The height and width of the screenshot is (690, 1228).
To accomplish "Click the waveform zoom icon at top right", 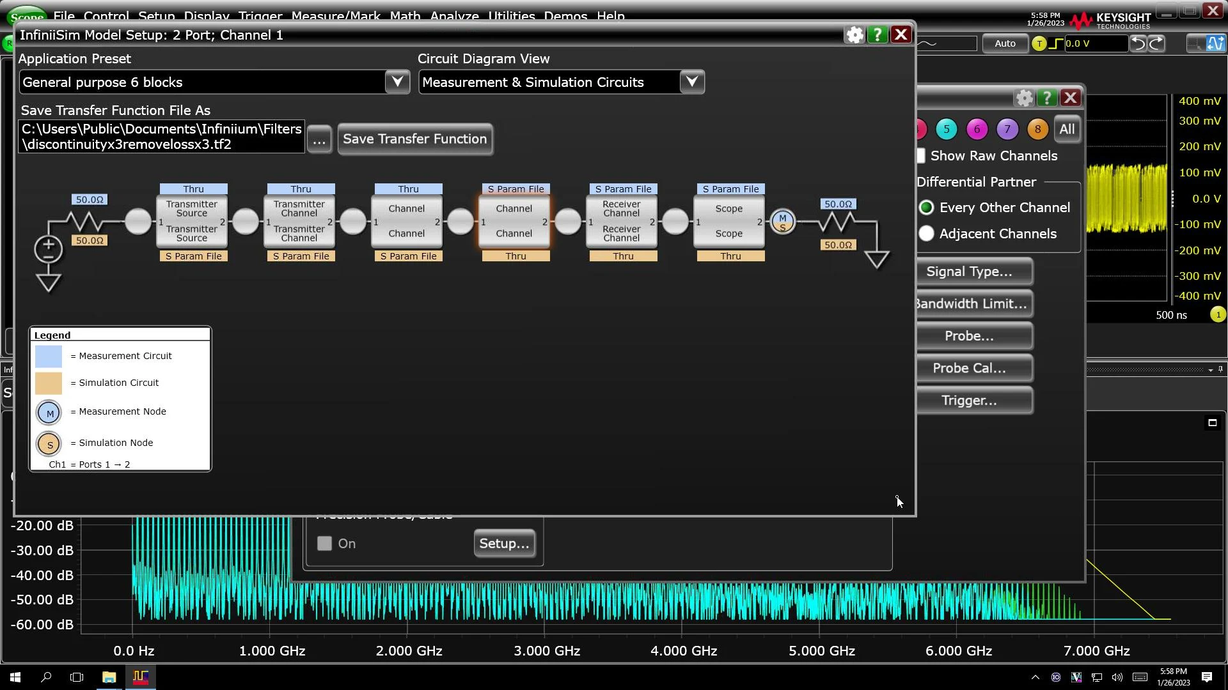I will [1216, 43].
